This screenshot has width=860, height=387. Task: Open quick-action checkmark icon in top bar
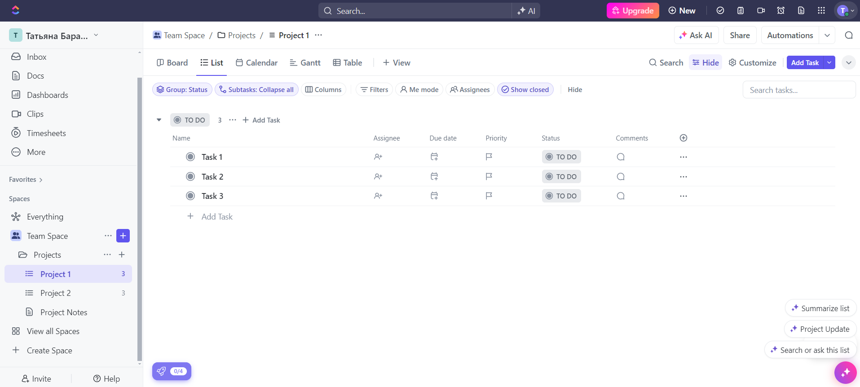click(720, 10)
